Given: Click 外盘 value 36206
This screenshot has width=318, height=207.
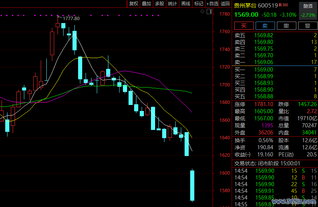Looking at the screenshot, I should (266, 133).
